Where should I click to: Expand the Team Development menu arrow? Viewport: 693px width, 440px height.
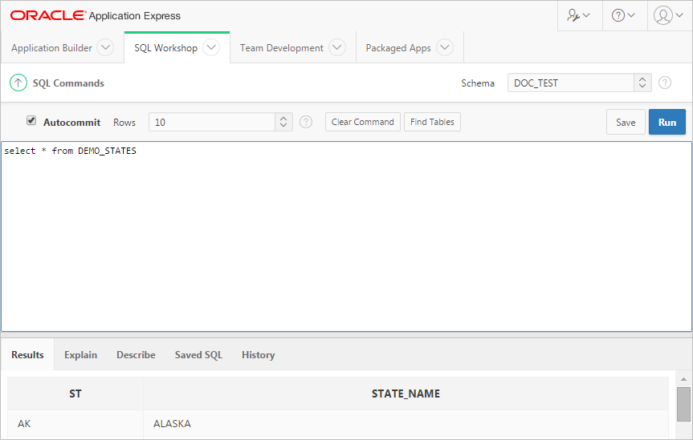(337, 48)
